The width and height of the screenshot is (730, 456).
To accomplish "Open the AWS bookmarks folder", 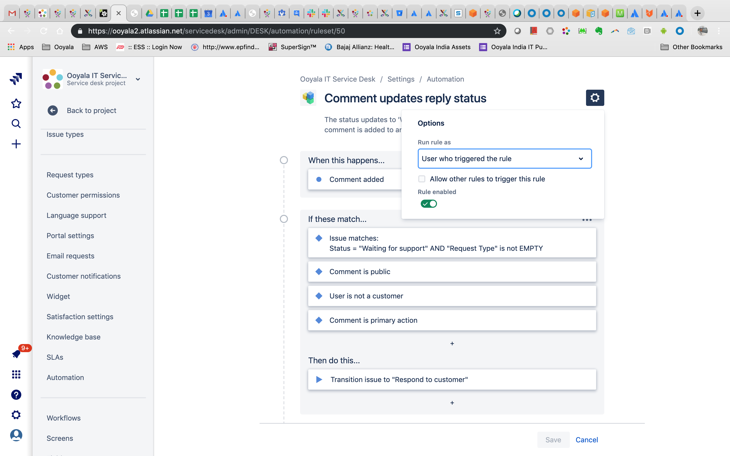I will [95, 47].
